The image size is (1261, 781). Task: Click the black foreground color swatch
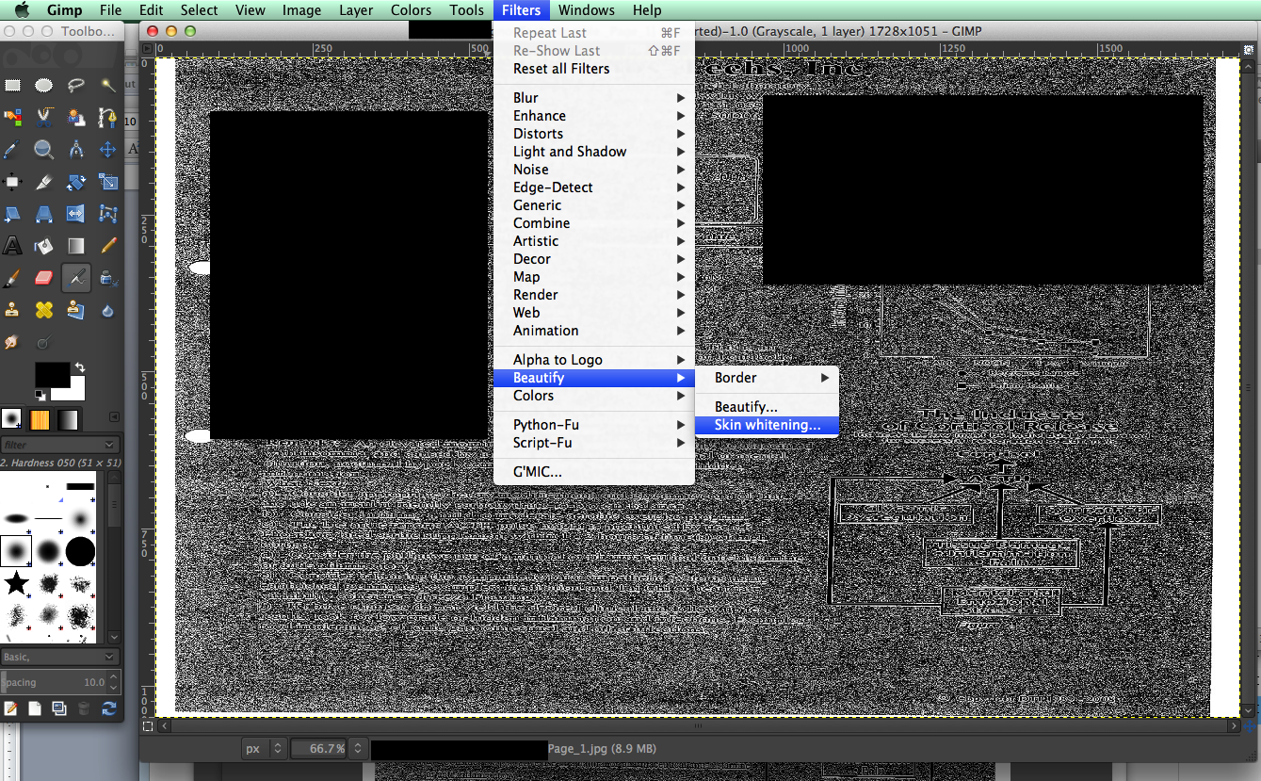point(51,374)
